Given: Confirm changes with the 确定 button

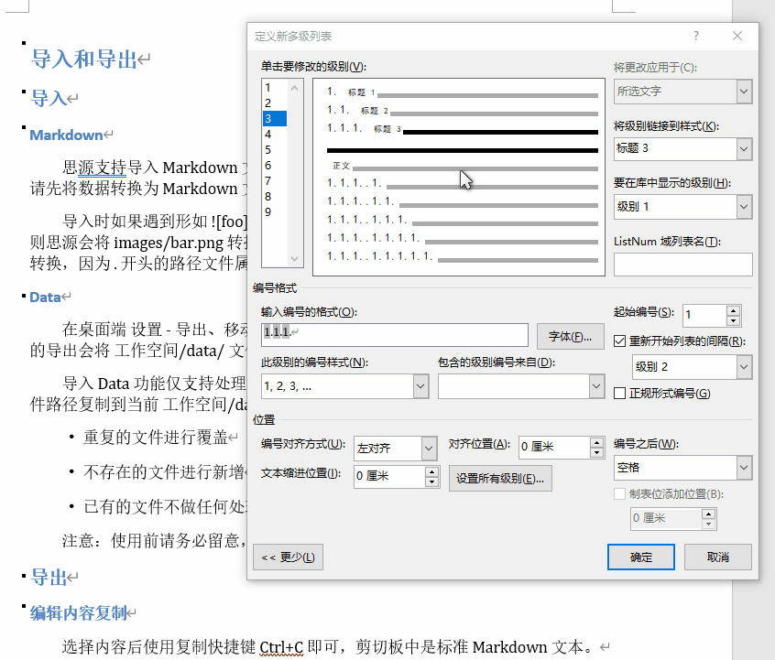Looking at the screenshot, I should click(640, 557).
